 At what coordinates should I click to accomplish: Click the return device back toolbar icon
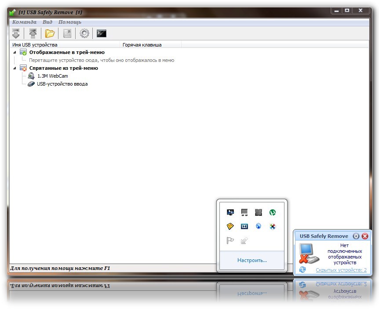pos(33,33)
